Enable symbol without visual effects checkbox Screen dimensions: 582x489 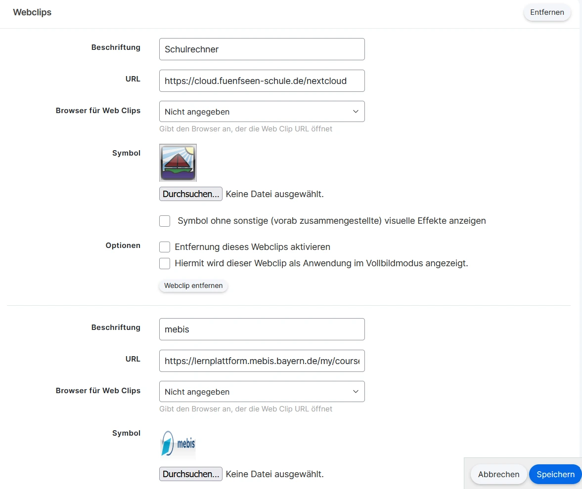[165, 221]
